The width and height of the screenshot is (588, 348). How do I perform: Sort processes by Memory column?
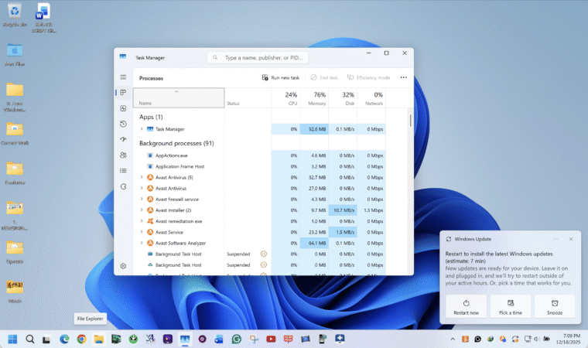(314, 98)
